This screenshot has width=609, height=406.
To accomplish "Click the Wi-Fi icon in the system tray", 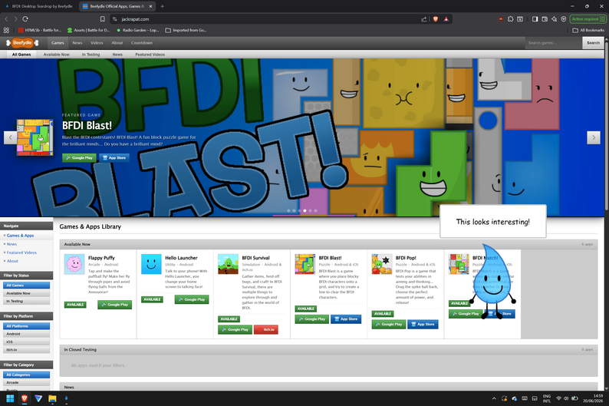I will (x=558, y=398).
